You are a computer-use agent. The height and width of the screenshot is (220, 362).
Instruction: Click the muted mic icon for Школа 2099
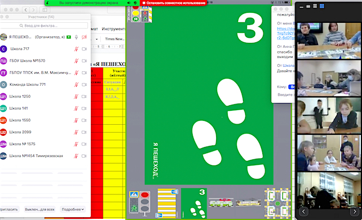click(76, 132)
